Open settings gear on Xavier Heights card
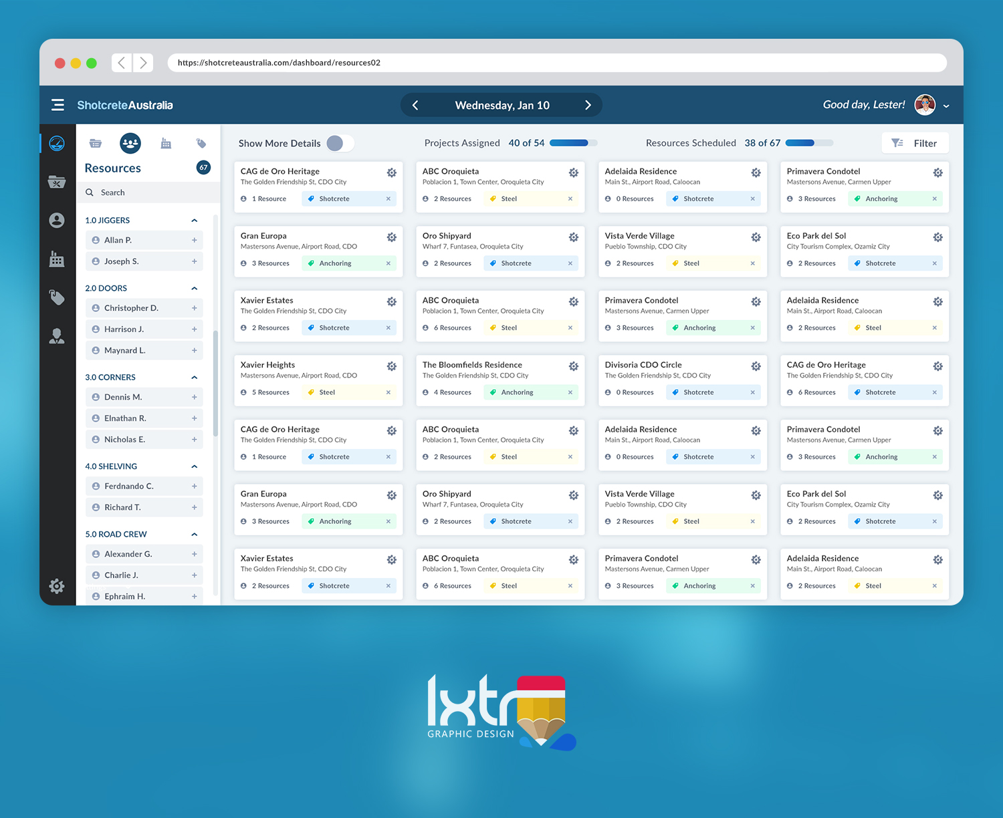 [392, 366]
